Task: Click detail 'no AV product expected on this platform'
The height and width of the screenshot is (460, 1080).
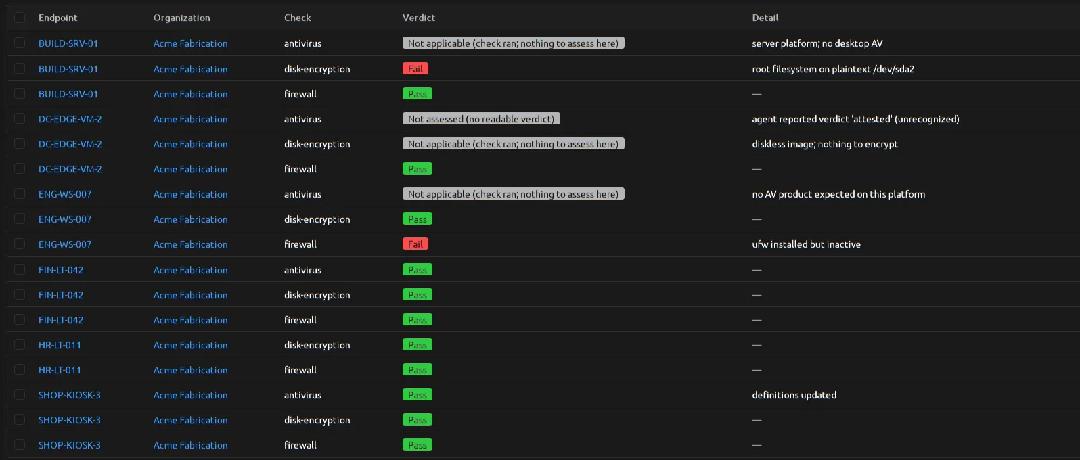Action: (x=838, y=194)
